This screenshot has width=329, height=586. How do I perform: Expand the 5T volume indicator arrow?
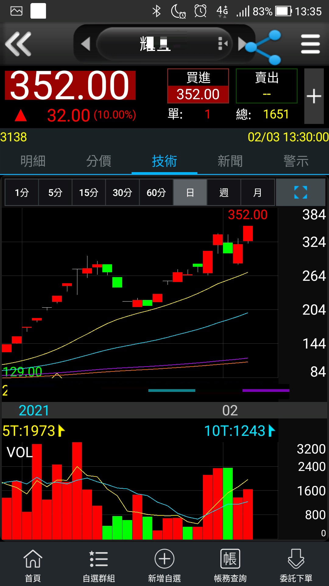[x=61, y=431]
